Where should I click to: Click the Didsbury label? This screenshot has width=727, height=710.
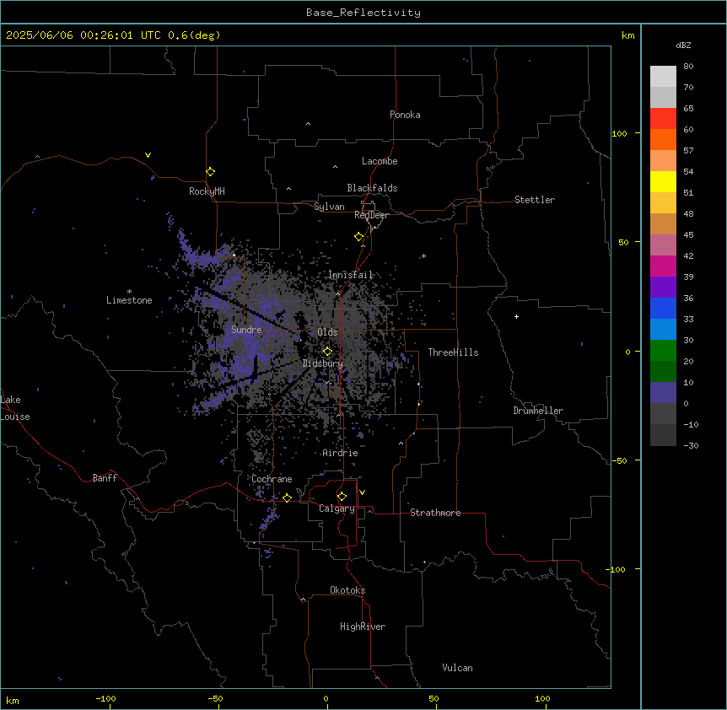pos(322,363)
